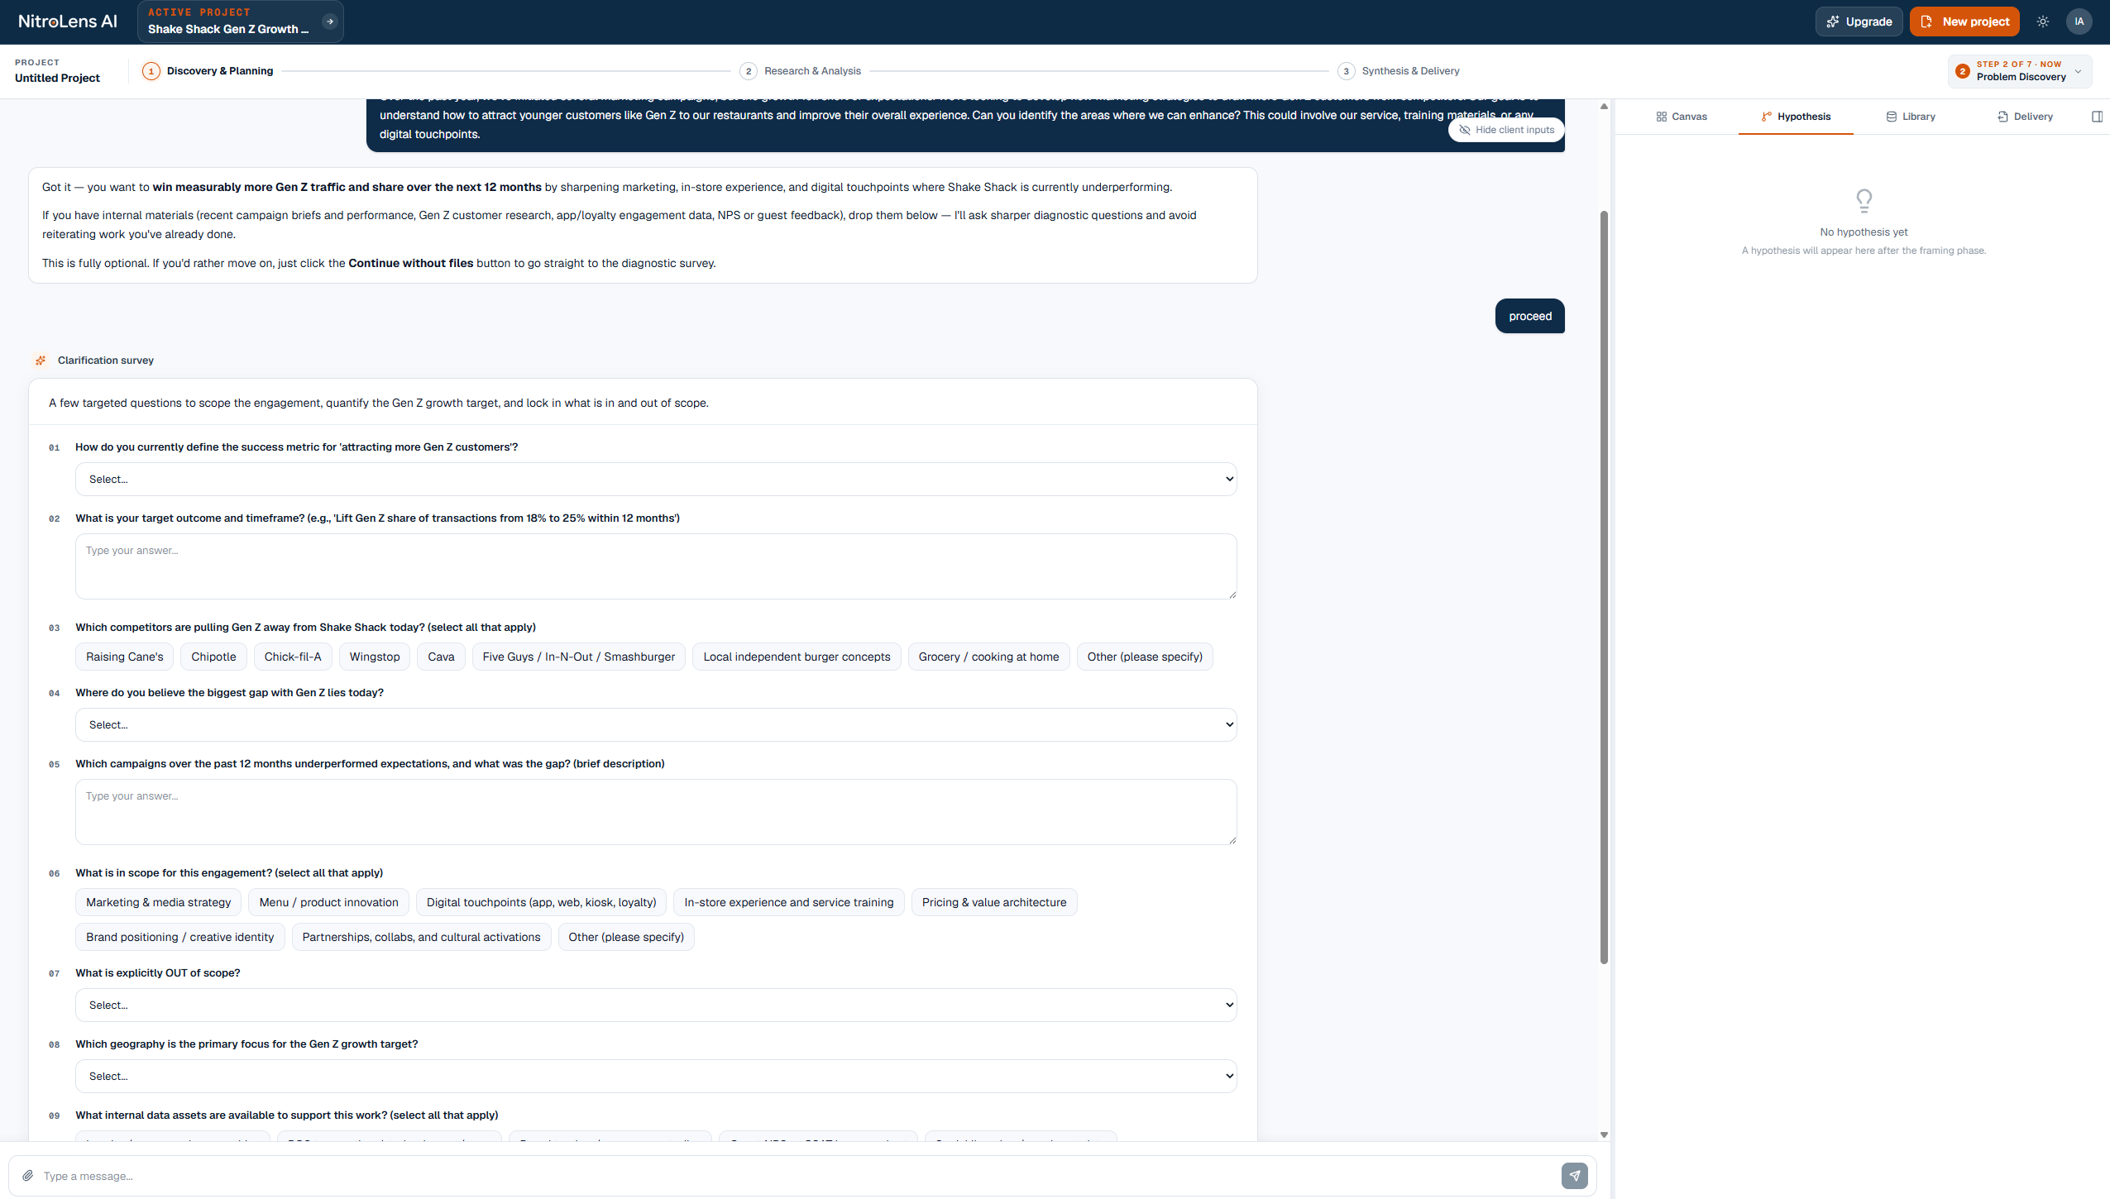Select Partnerships, collabs, and cultural activations chip

[x=421, y=937]
